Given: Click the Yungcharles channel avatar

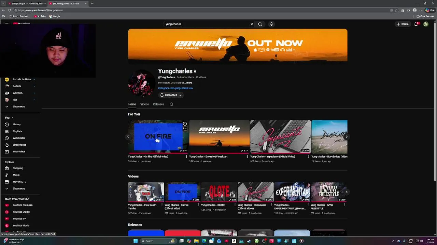Looking at the screenshot, I should 141,83.
